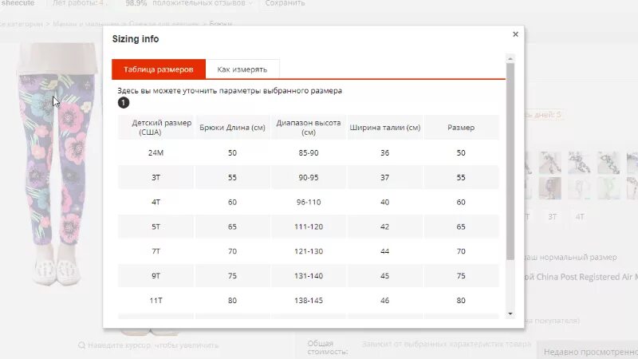Click the 138-145 height range cell
This screenshot has width=638, height=359.
pos(309,301)
